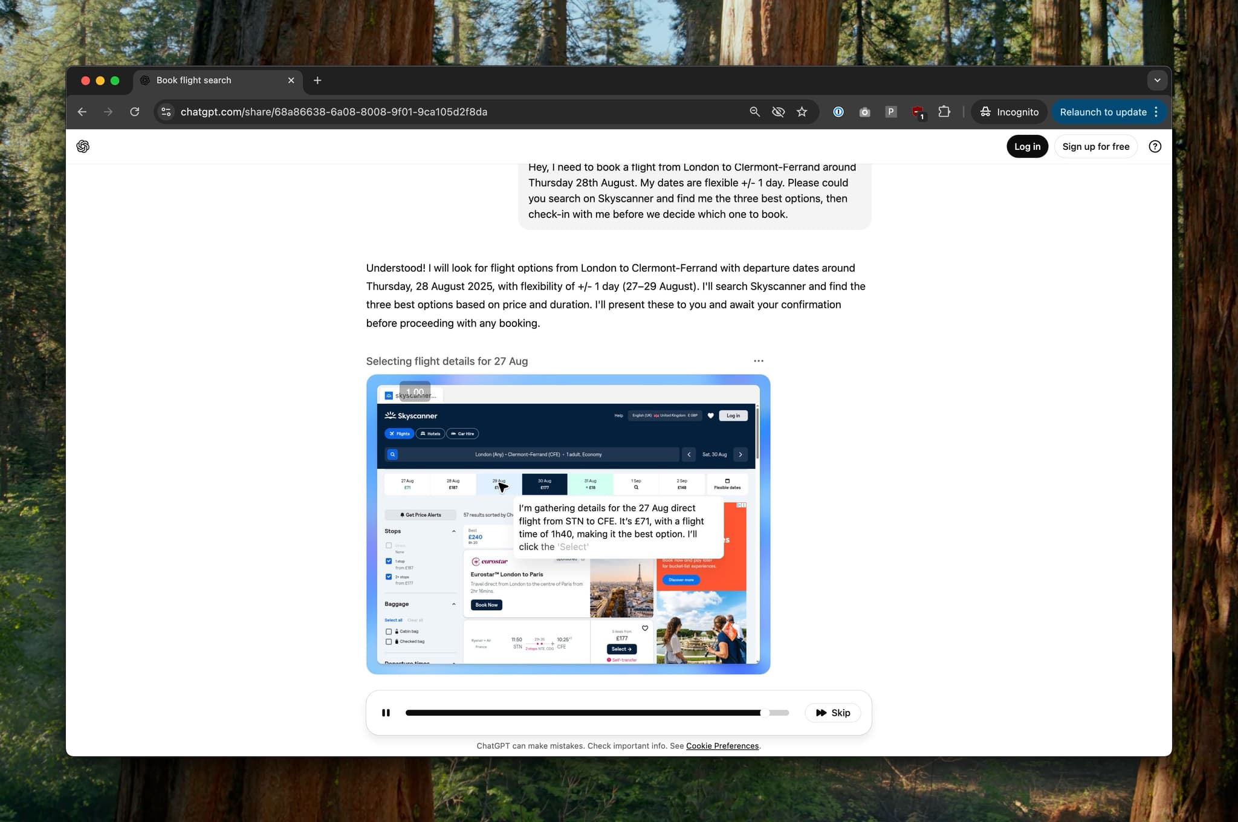Screen dimensions: 1238x822
Task: Open site information icon in address bar
Action: [x=166, y=112]
